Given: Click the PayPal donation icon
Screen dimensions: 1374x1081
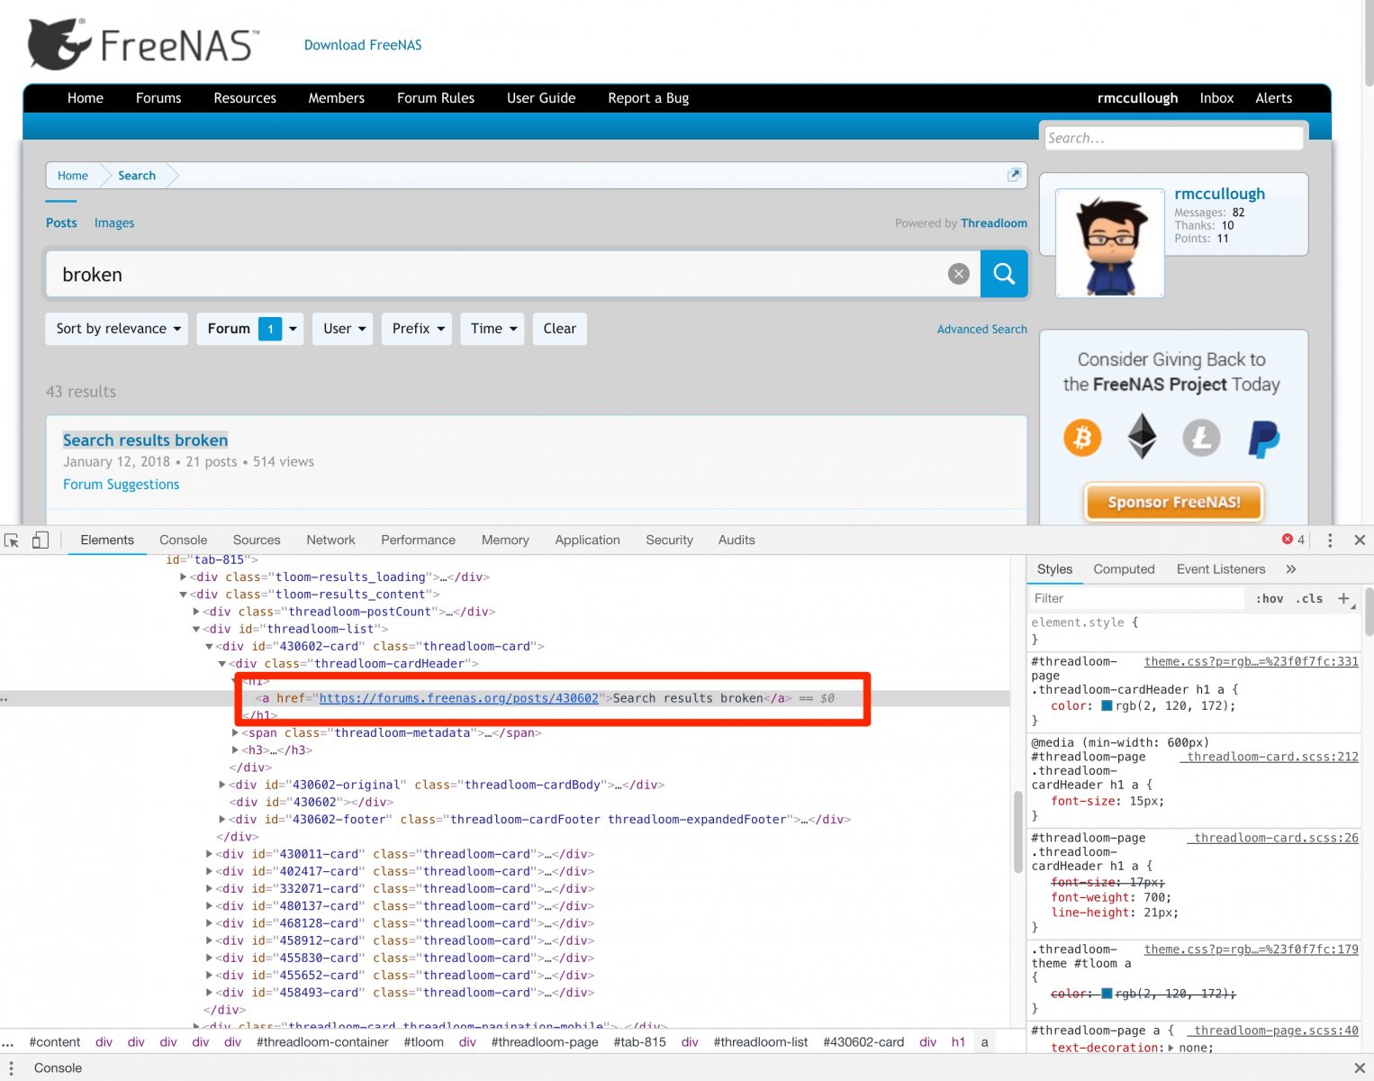Looking at the screenshot, I should click(x=1263, y=439).
